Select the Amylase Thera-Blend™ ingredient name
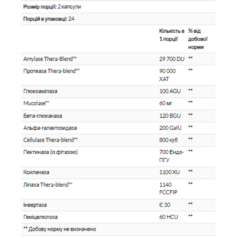 tap(50, 59)
